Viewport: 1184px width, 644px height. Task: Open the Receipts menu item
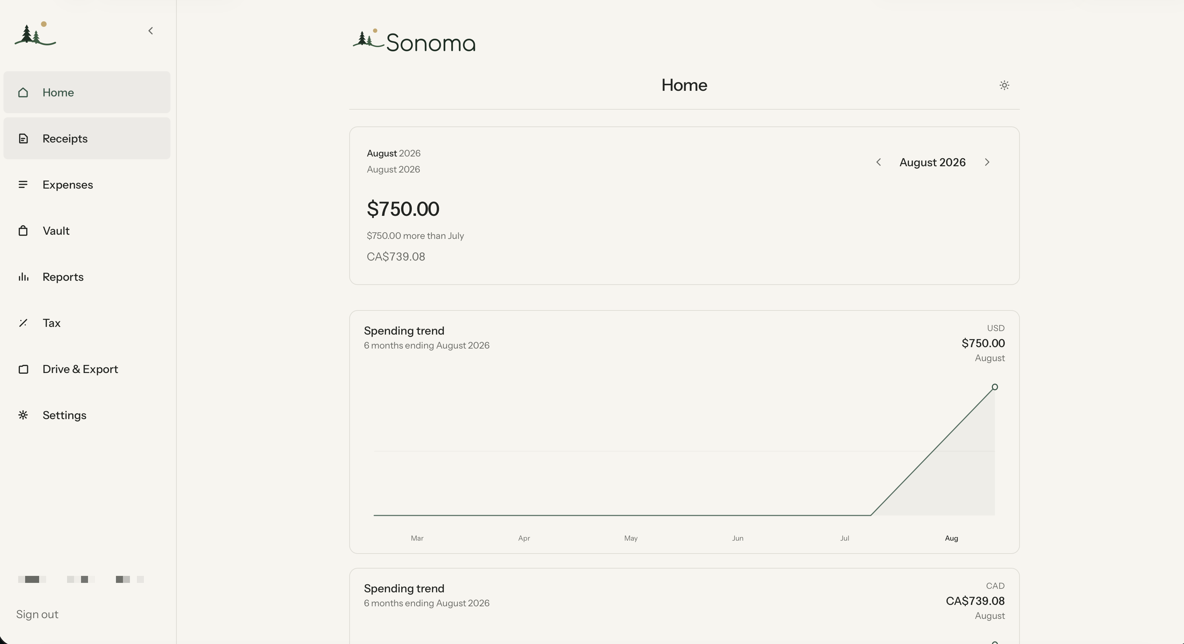point(87,138)
